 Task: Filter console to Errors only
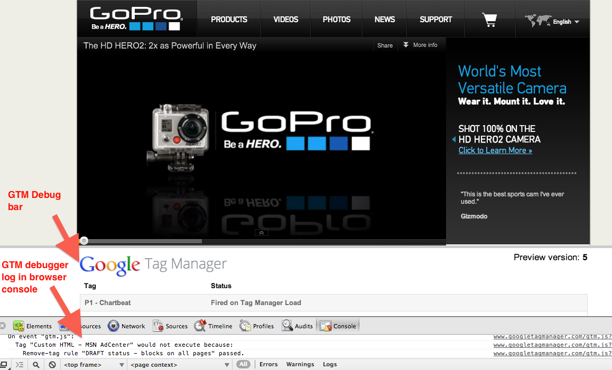pyautogui.click(x=268, y=364)
